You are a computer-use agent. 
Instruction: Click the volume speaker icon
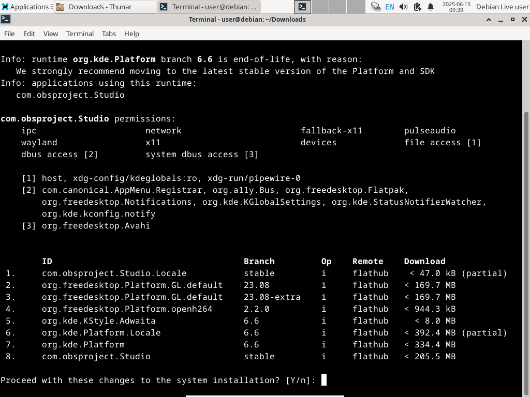403,7
